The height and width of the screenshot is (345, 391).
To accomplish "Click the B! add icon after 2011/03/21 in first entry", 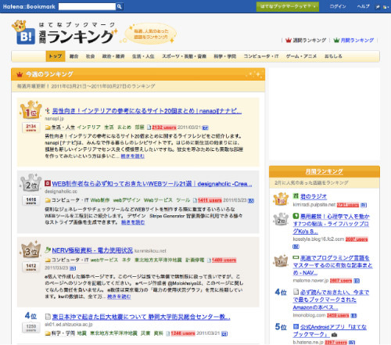I will [206, 128].
